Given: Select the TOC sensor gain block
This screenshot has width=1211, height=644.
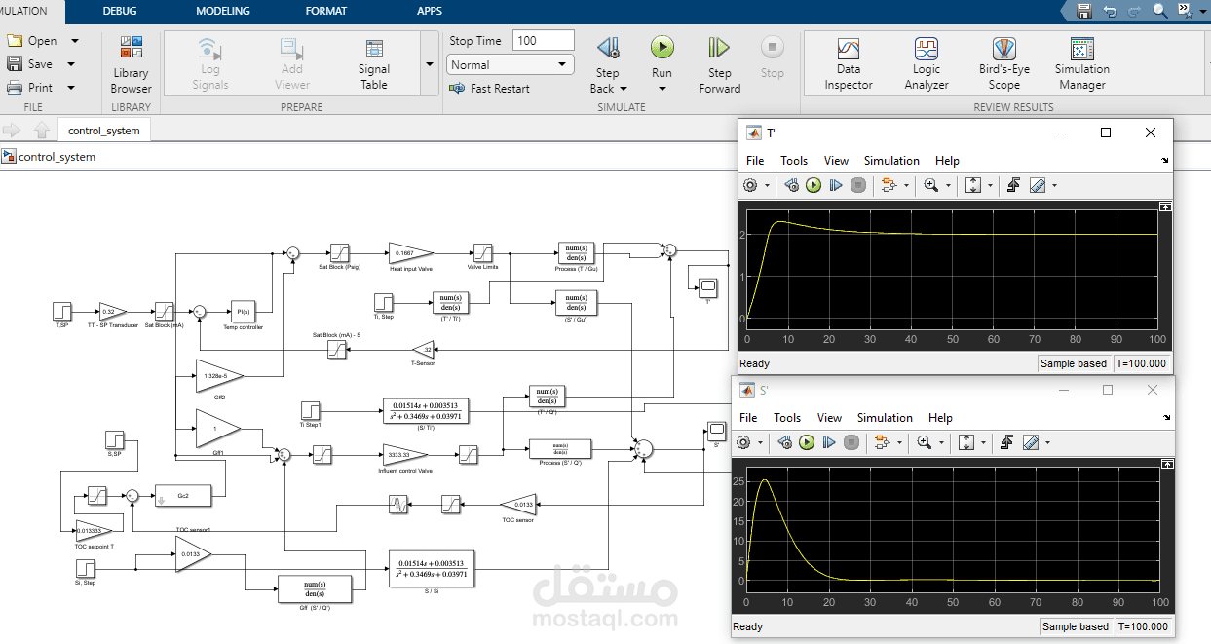Looking at the screenshot, I should coord(518,504).
